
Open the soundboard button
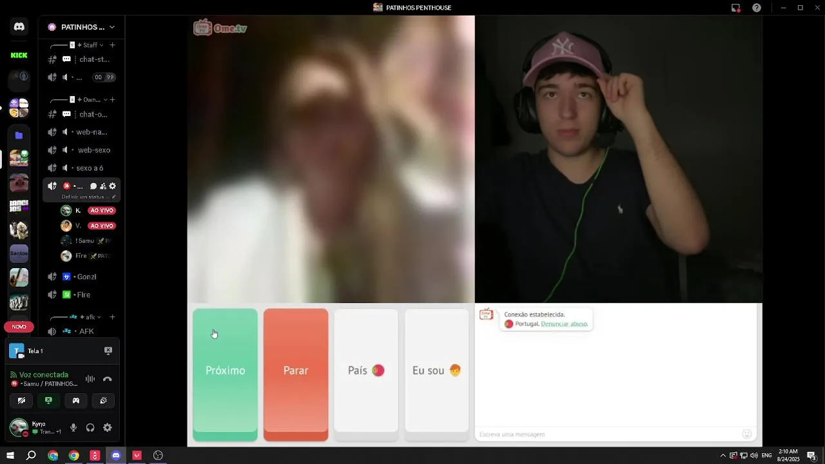click(104, 400)
